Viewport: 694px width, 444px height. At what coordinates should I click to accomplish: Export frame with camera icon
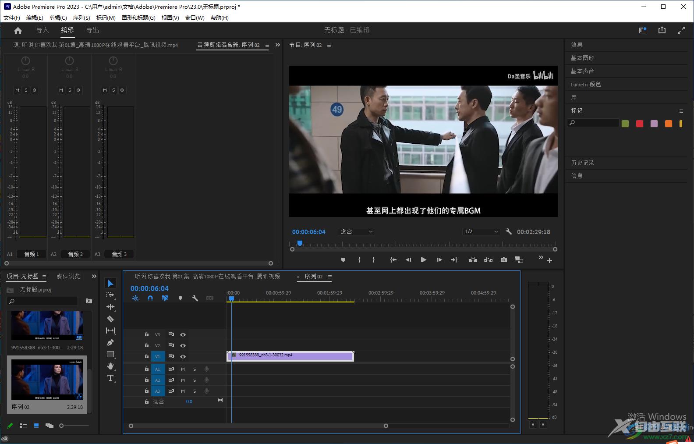click(x=504, y=260)
